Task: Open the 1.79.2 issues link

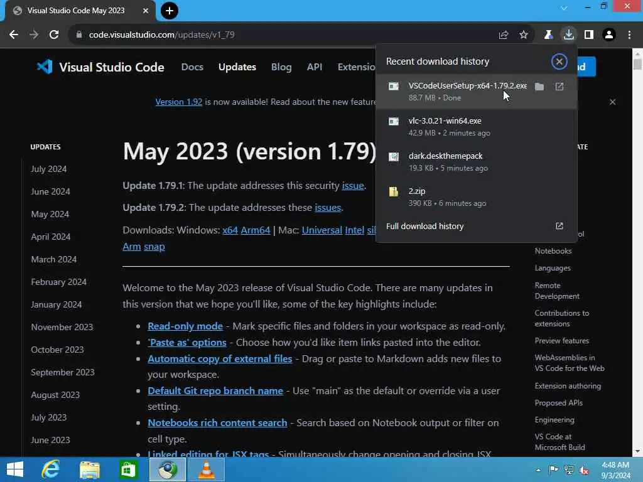Action: [328, 208]
